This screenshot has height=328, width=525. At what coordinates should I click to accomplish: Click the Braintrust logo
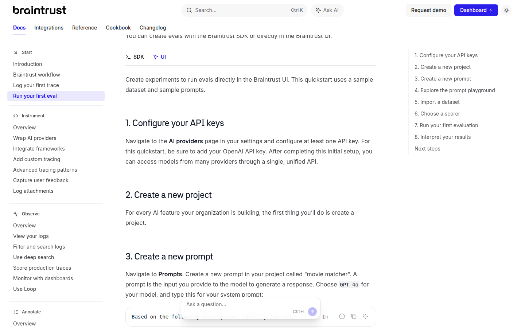click(x=40, y=10)
